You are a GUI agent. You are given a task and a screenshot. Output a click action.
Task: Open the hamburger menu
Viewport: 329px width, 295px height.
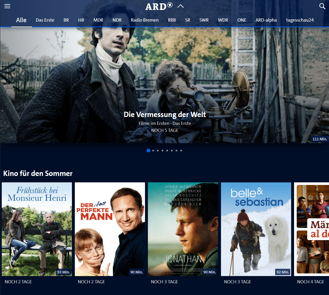pos(7,6)
